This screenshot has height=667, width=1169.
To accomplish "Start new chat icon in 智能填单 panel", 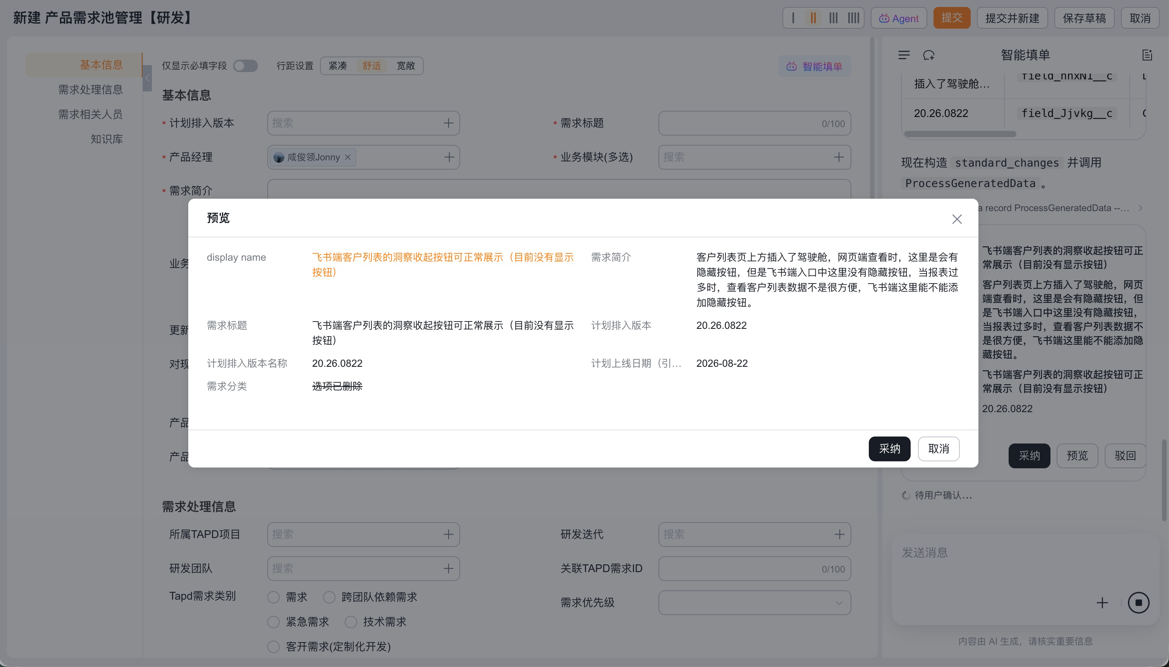I will click(928, 55).
